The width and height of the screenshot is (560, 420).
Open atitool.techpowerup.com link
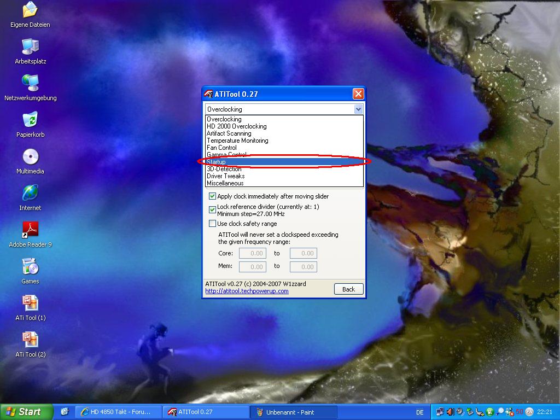point(247,291)
